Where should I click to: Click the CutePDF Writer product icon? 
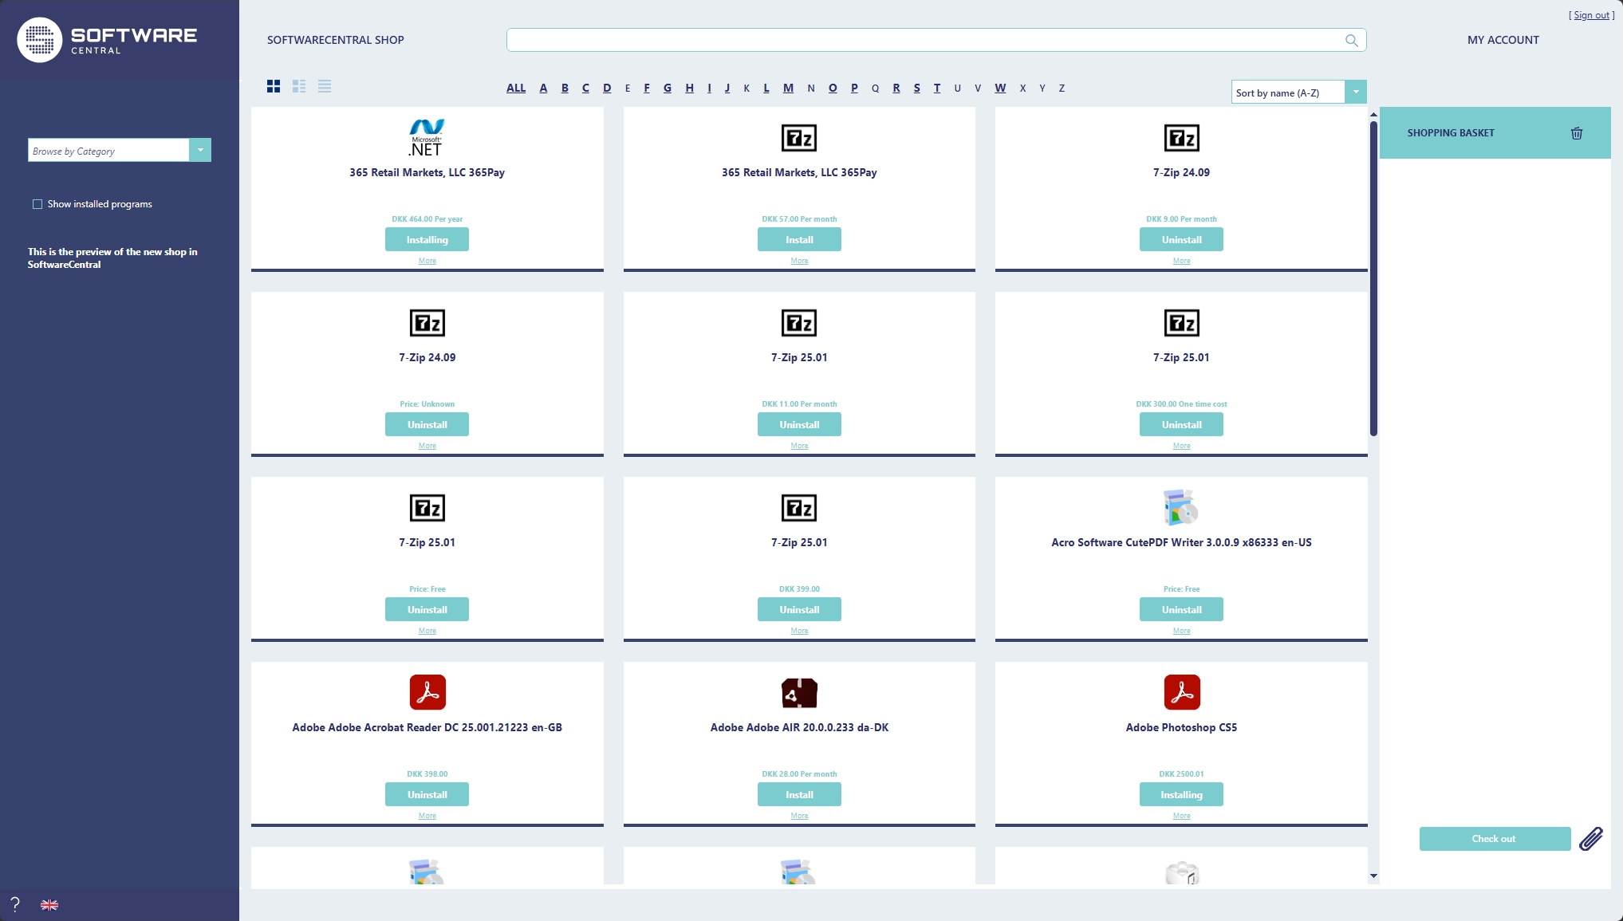(1181, 507)
